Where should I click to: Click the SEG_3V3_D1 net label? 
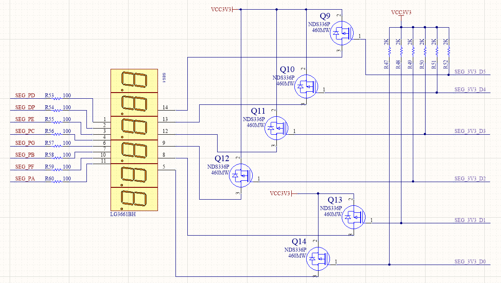click(470, 220)
